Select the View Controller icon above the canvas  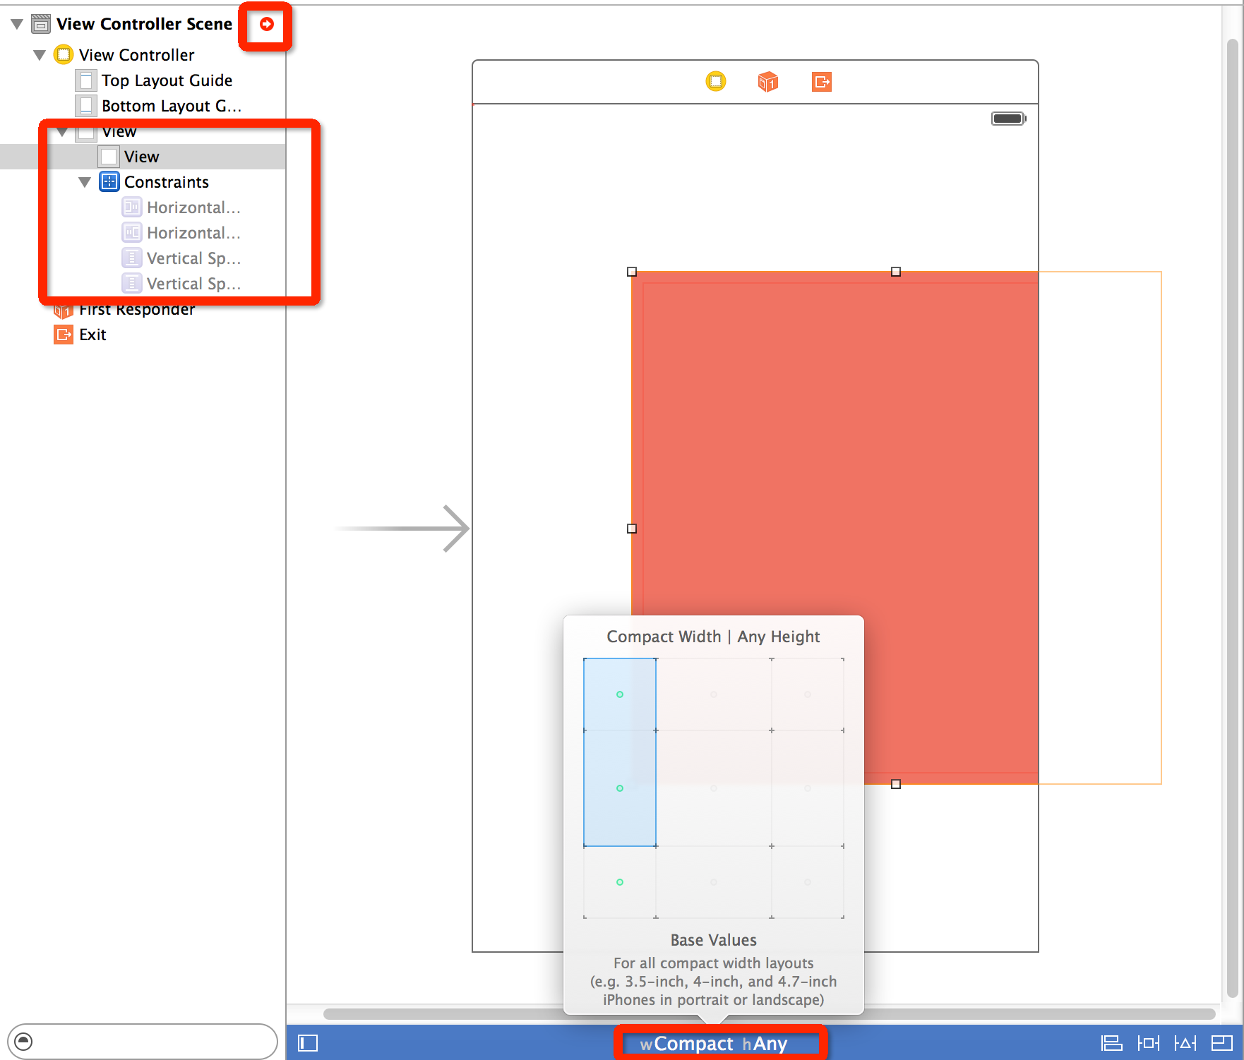tap(715, 82)
